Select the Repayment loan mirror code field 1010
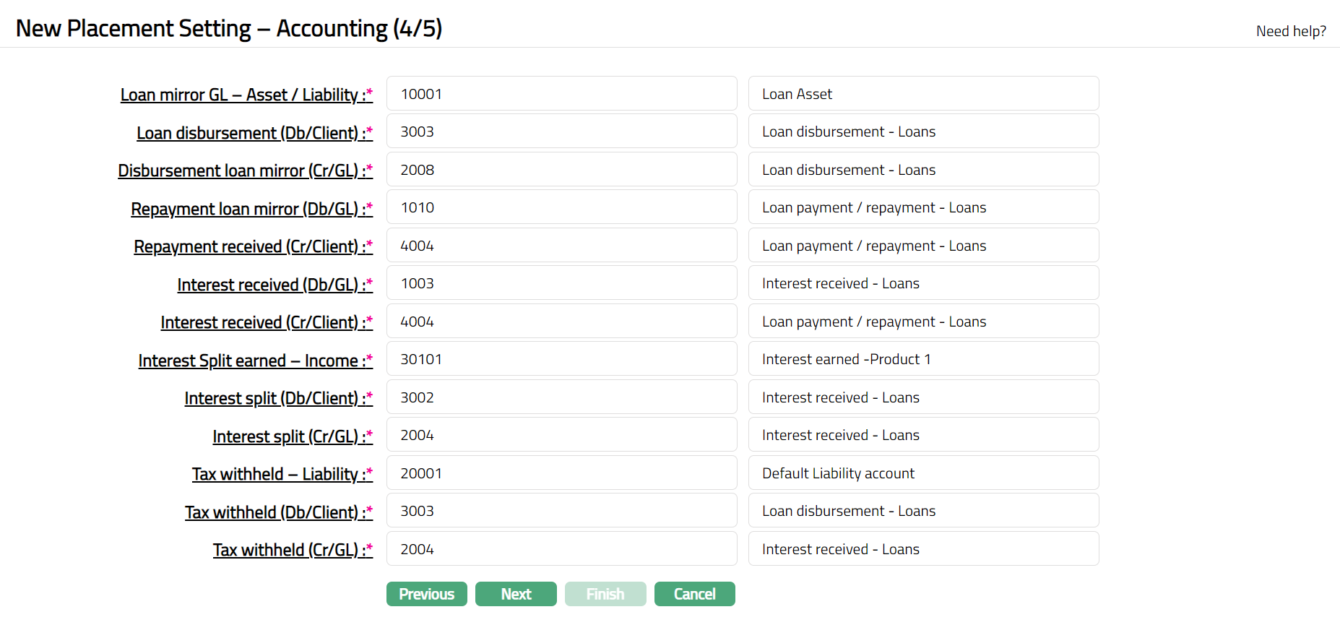This screenshot has width=1340, height=625. tap(561, 208)
